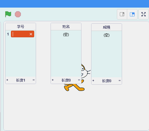Delete item 1 in 学号 list
The width and height of the screenshot is (149, 131).
pyautogui.click(x=31, y=34)
